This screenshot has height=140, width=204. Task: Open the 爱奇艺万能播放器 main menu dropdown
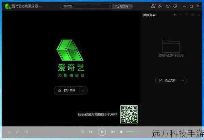click(x=40, y=6)
